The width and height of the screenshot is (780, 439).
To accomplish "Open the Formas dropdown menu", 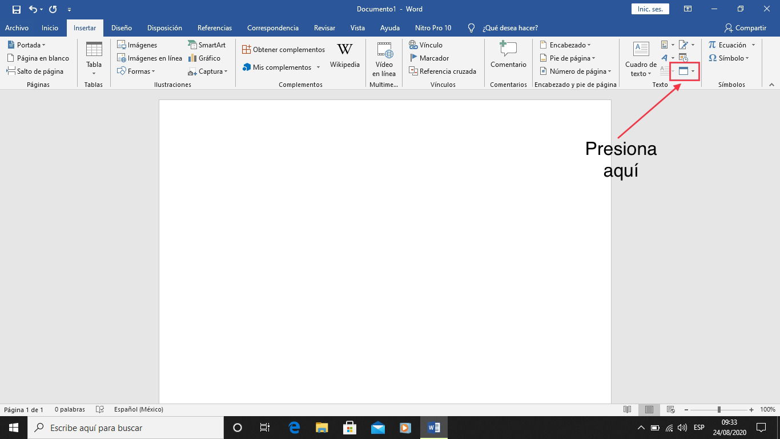I will (137, 71).
